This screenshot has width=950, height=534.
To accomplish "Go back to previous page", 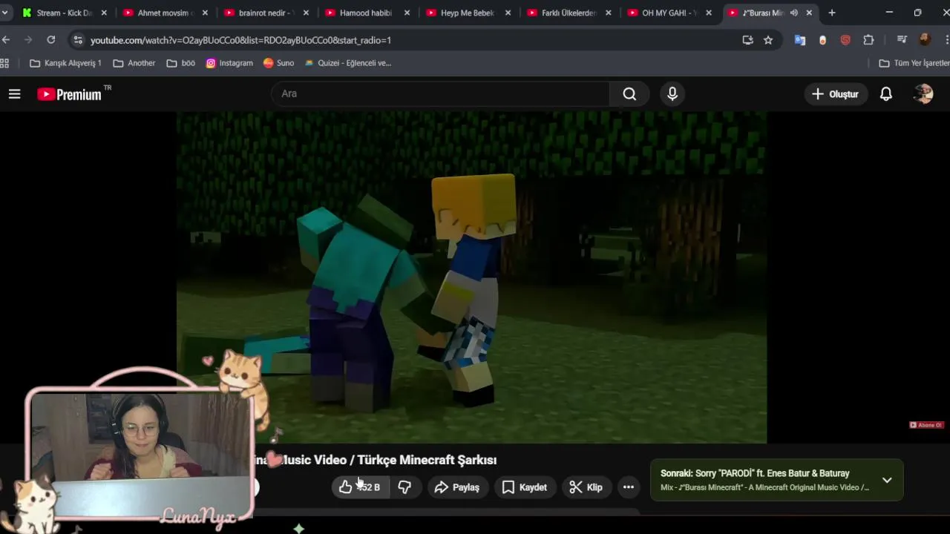I will (x=7, y=40).
